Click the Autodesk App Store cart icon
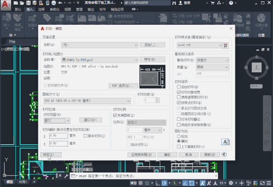This screenshot has width=273, height=187. pyautogui.click(x=213, y=3)
